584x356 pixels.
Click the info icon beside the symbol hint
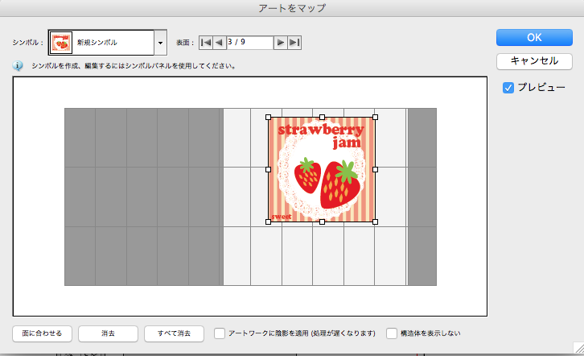(18, 66)
